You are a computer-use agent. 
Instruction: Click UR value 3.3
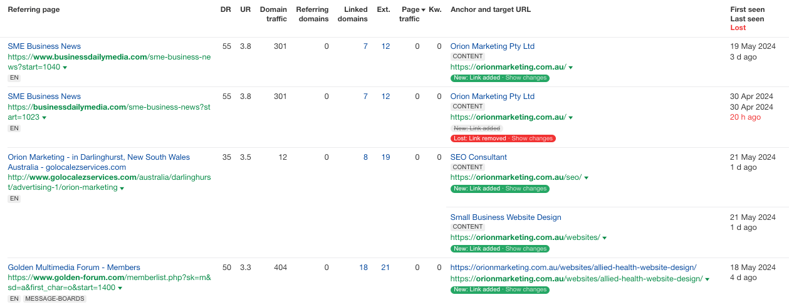click(x=246, y=268)
